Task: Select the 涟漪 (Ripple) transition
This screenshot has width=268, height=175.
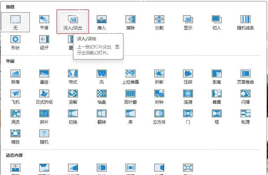Action: click(188, 97)
